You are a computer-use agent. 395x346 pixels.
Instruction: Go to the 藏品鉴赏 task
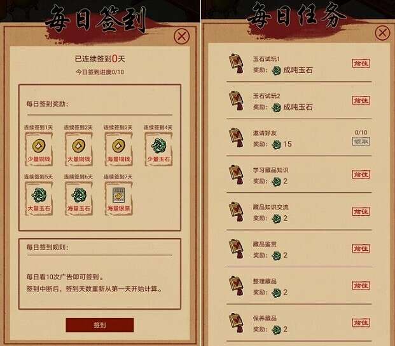[x=361, y=249]
